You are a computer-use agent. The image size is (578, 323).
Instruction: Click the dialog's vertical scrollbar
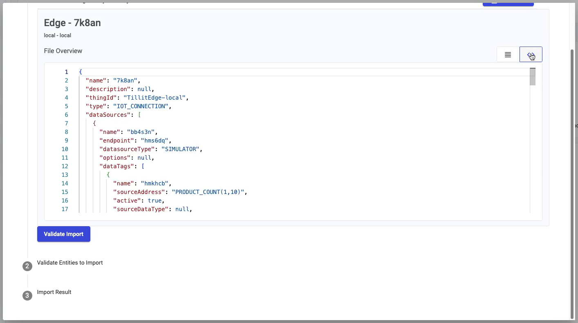pos(572,184)
